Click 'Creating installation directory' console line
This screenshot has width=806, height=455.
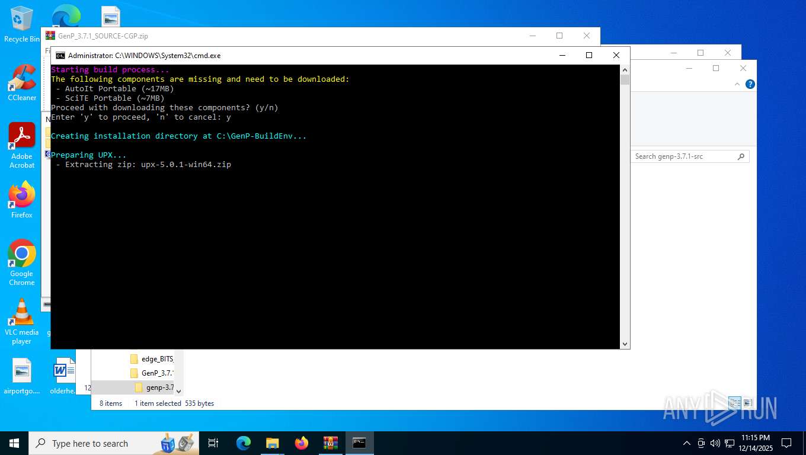tap(179, 136)
